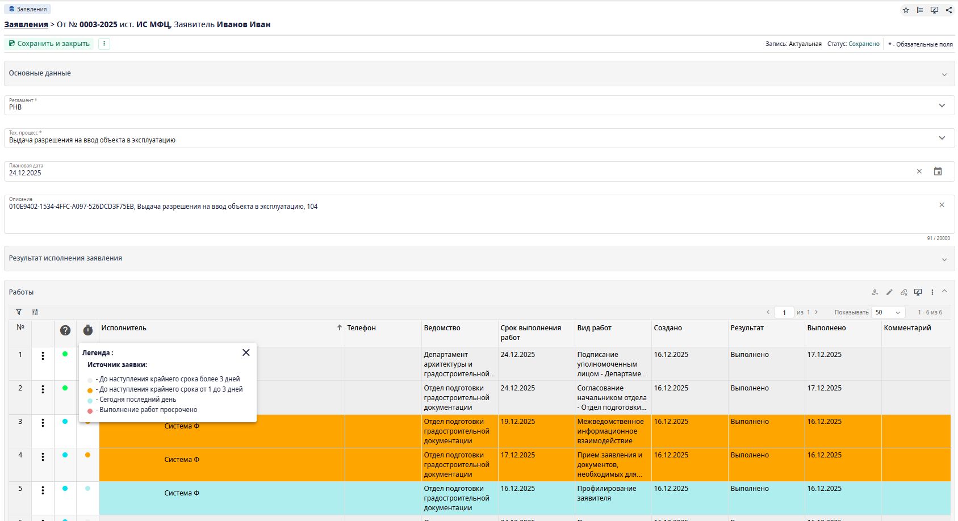
Task: Click the stopwatch column header icon
Action: [x=87, y=330]
